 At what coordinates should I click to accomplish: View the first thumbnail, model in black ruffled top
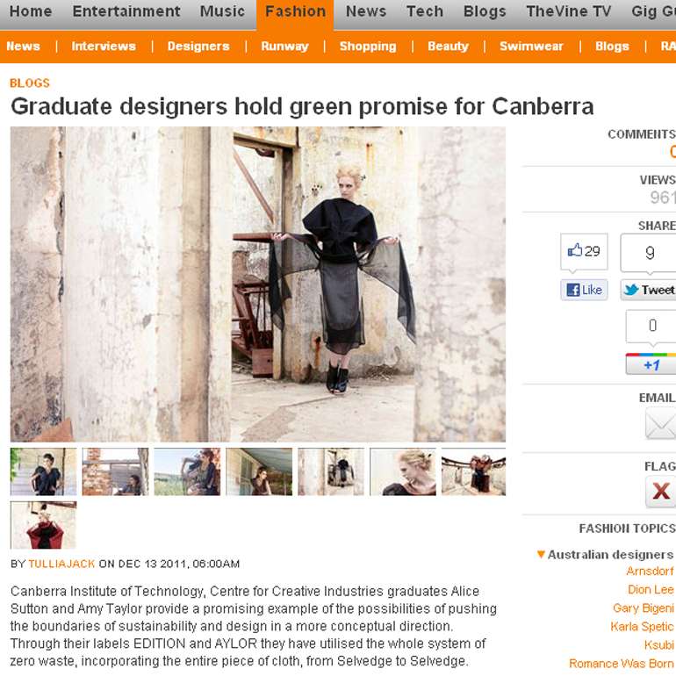(x=44, y=471)
